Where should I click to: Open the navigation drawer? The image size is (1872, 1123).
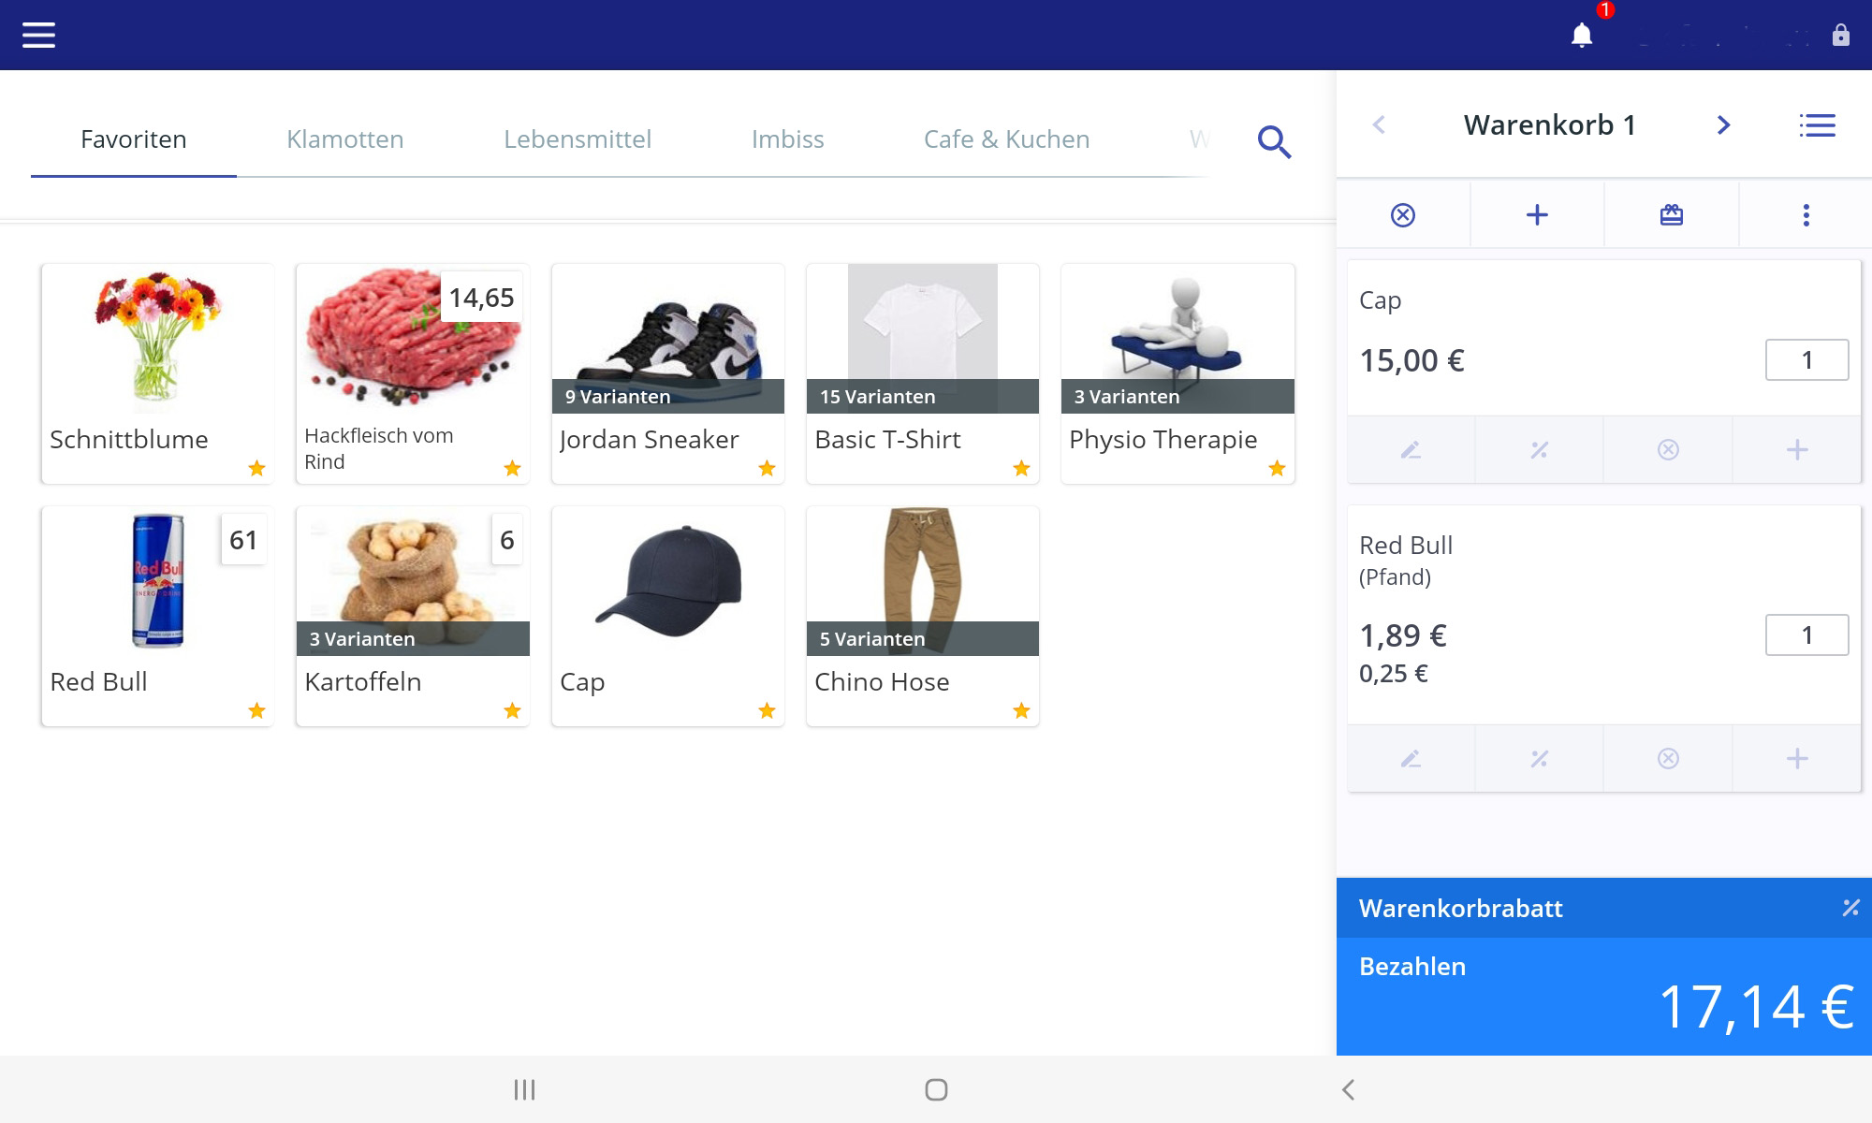coord(37,35)
